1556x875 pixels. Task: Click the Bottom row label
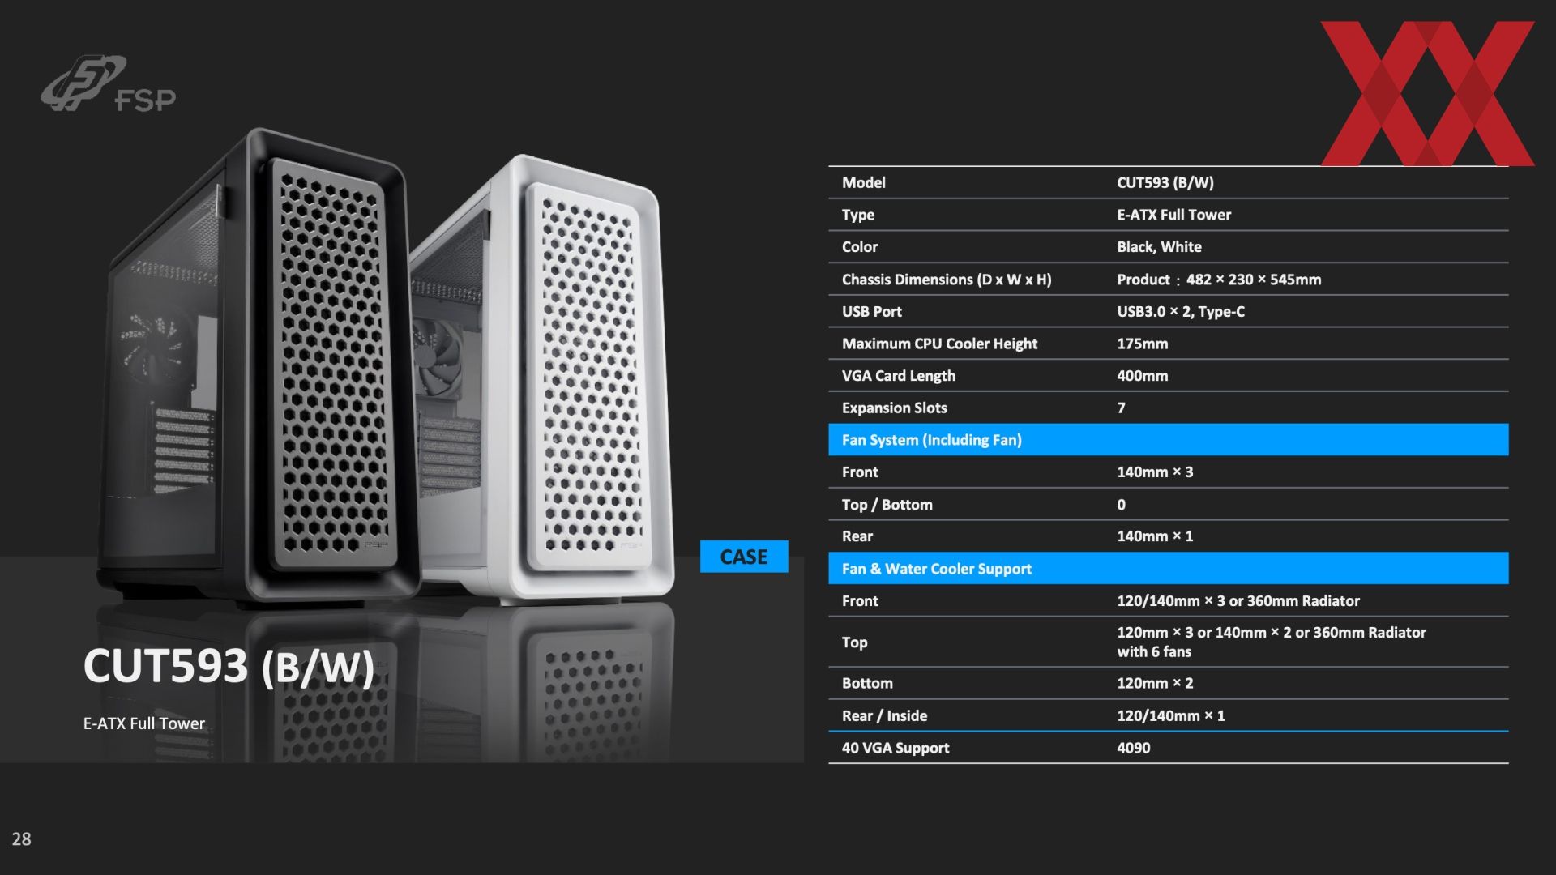pos(867,683)
